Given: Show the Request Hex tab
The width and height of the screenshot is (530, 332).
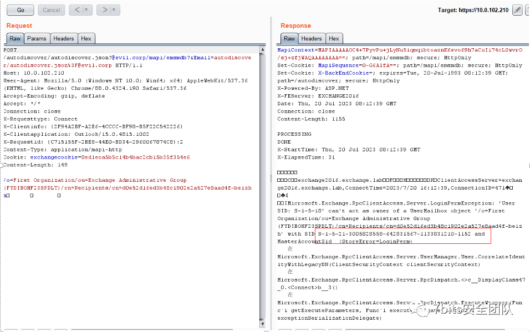Looking at the screenshot, I should (x=86, y=39).
